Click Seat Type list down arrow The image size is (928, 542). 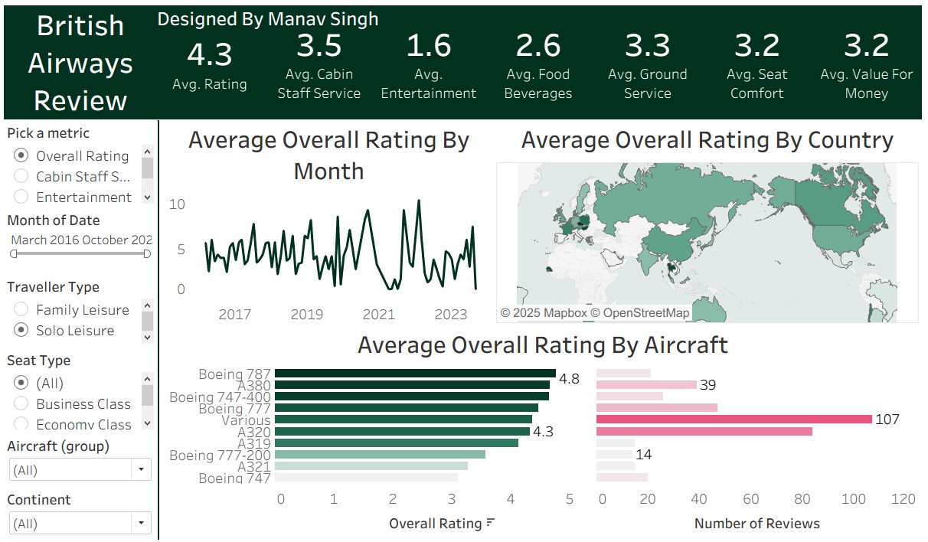(x=147, y=422)
